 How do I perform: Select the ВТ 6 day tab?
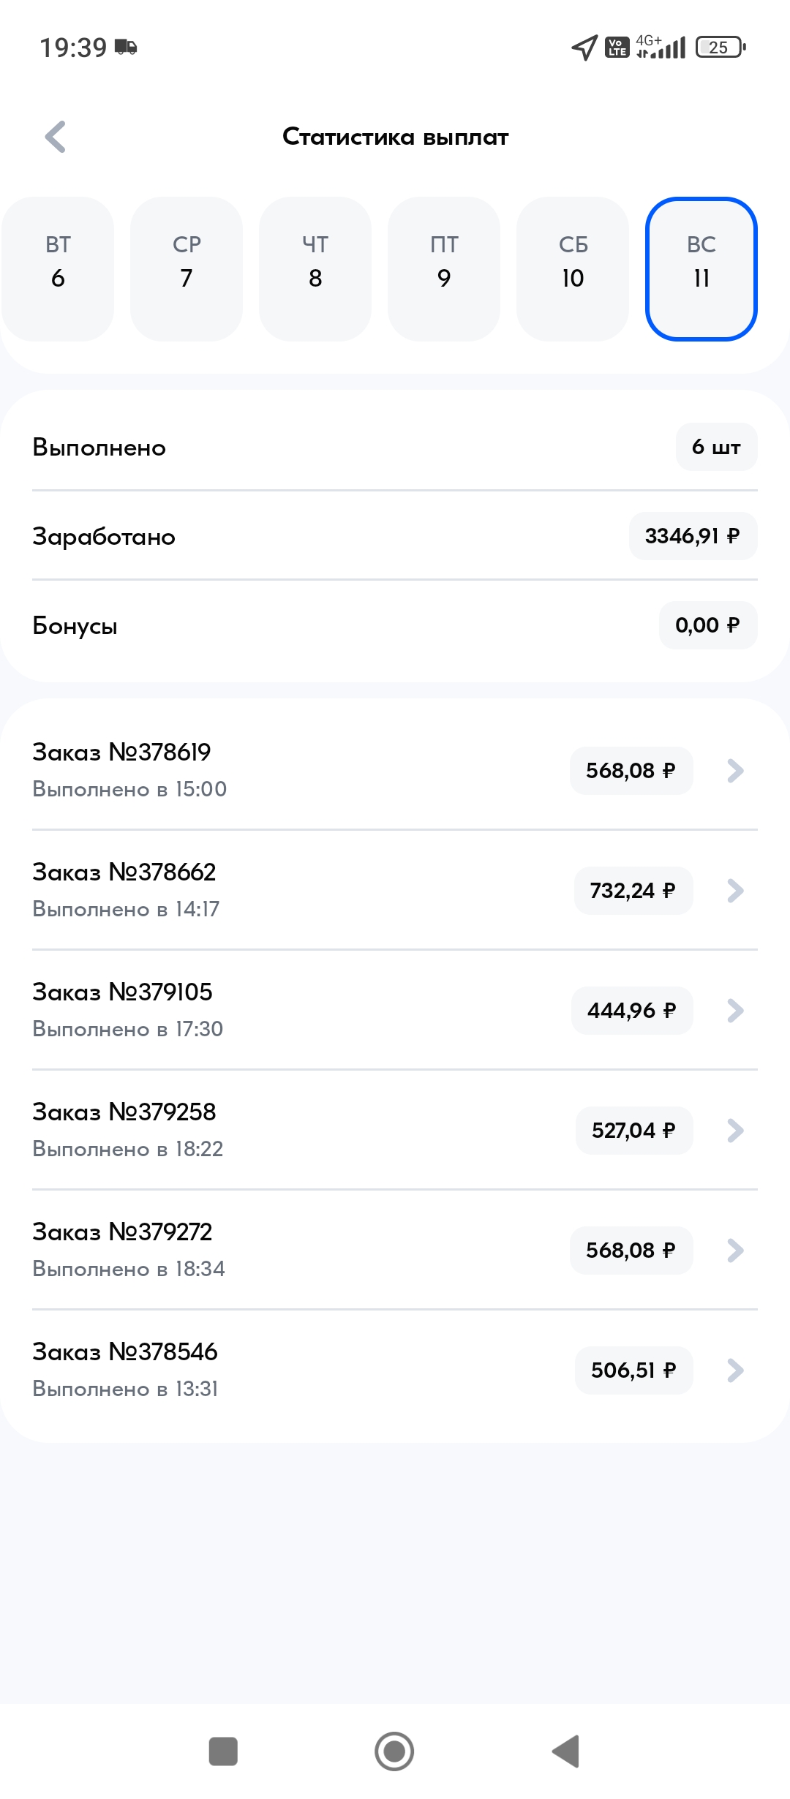(58, 268)
